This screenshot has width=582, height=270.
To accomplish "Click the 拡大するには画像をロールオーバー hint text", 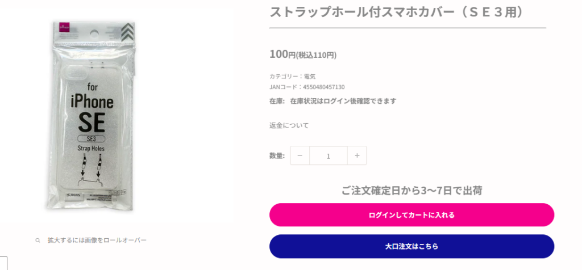I will click(x=97, y=241).
